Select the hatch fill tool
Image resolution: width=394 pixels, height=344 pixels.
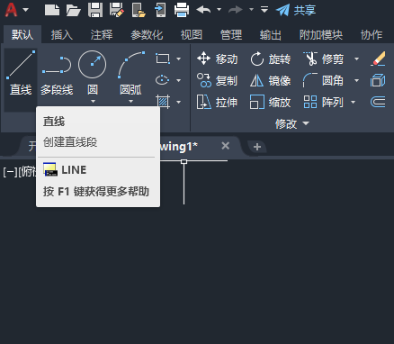(x=163, y=102)
